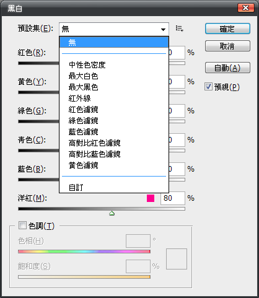Enable the 色調 tint checkbox
Viewport: 259px width, 298px height.
[22, 226]
